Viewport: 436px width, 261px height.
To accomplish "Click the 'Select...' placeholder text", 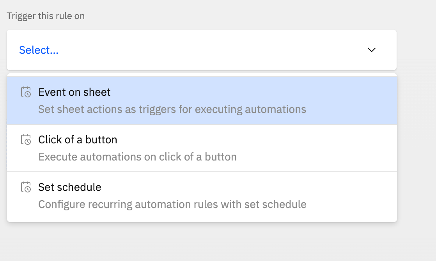I will (39, 50).
